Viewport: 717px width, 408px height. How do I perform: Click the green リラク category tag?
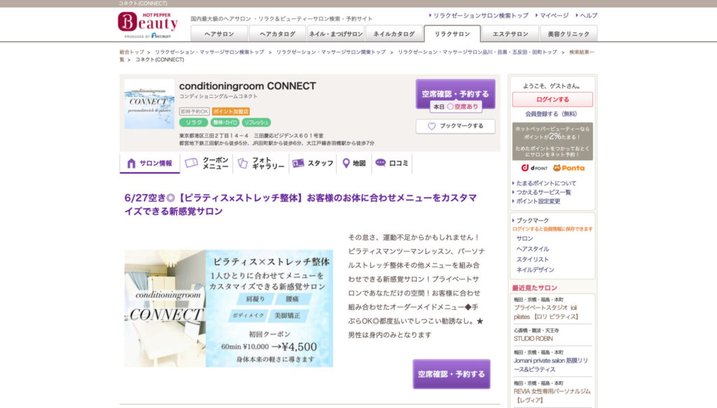(193, 122)
